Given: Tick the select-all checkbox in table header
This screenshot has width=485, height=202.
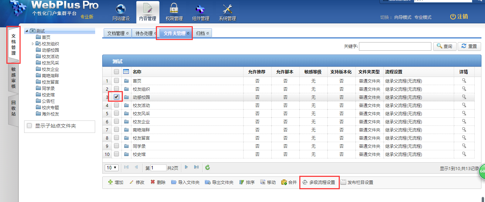Looking at the screenshot, I should (116, 72).
